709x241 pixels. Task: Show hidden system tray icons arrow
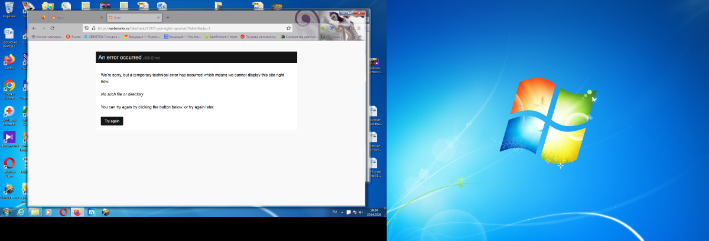click(x=343, y=212)
